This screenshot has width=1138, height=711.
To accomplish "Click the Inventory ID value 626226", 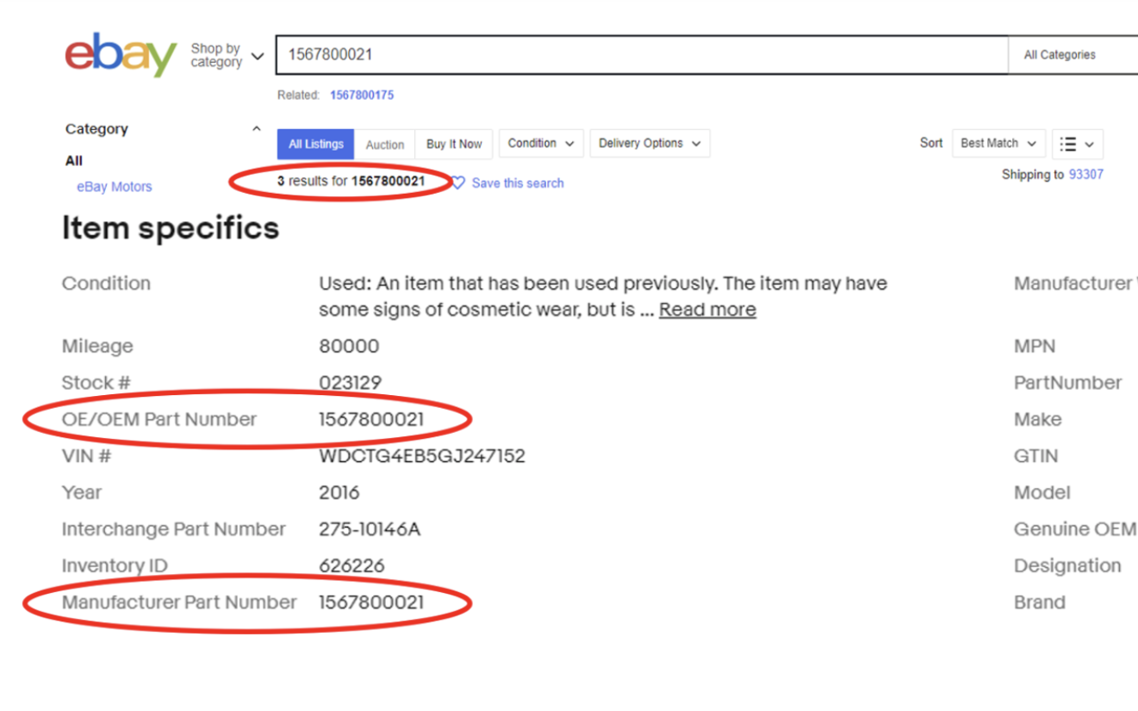I will 351,566.
